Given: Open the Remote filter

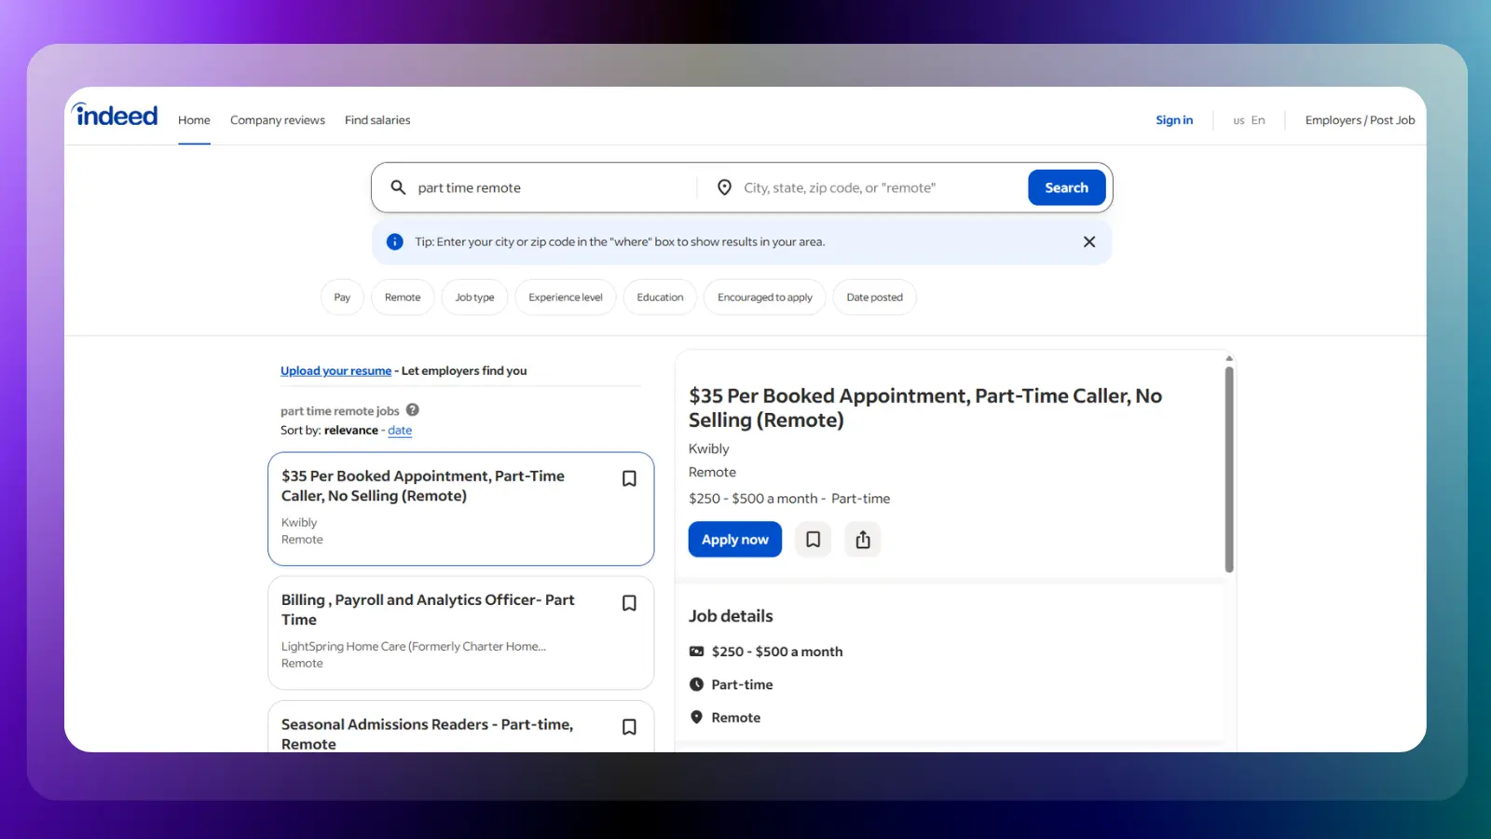Looking at the screenshot, I should (x=403, y=297).
